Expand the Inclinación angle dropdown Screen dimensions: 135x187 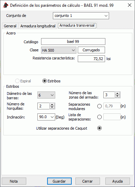pos(46,117)
